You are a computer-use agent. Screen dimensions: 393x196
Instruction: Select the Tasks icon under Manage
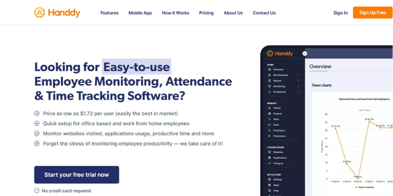[270, 120]
